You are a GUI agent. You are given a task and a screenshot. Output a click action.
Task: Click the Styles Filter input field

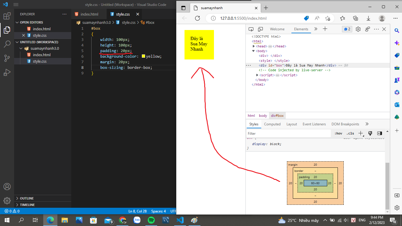(289, 133)
